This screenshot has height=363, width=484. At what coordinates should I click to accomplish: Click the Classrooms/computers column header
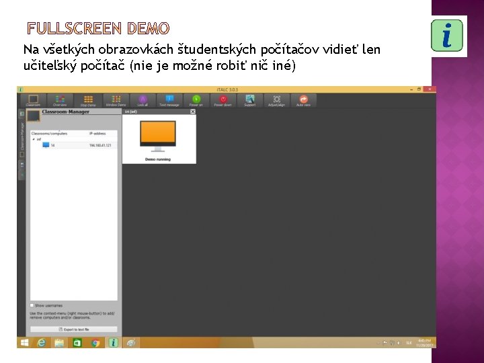49,134
